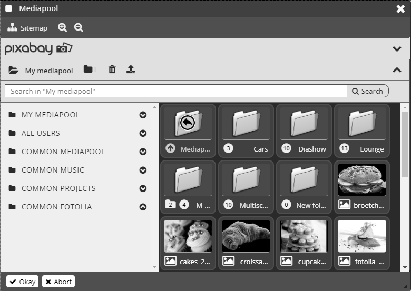The height and width of the screenshot is (291, 411).
Task: Click image type icon beside cupcak...
Action: click(x=286, y=260)
